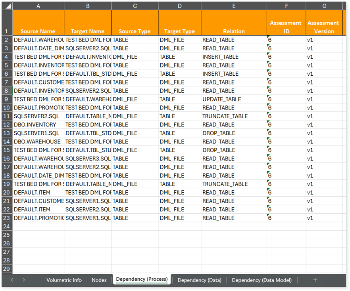Switch to the Volumetric Info sheet tab
The height and width of the screenshot is (291, 350).
tap(64, 280)
